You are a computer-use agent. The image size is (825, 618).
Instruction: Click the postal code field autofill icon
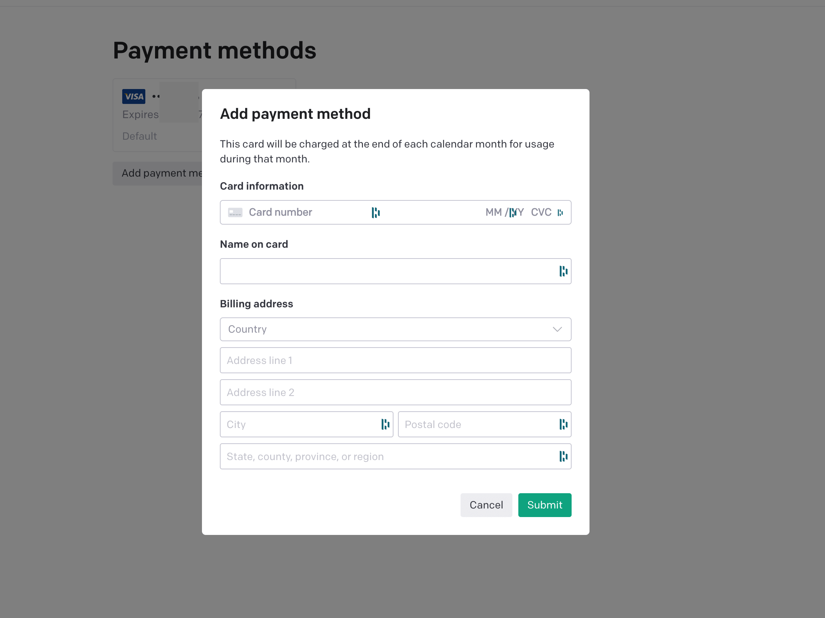[x=562, y=425]
